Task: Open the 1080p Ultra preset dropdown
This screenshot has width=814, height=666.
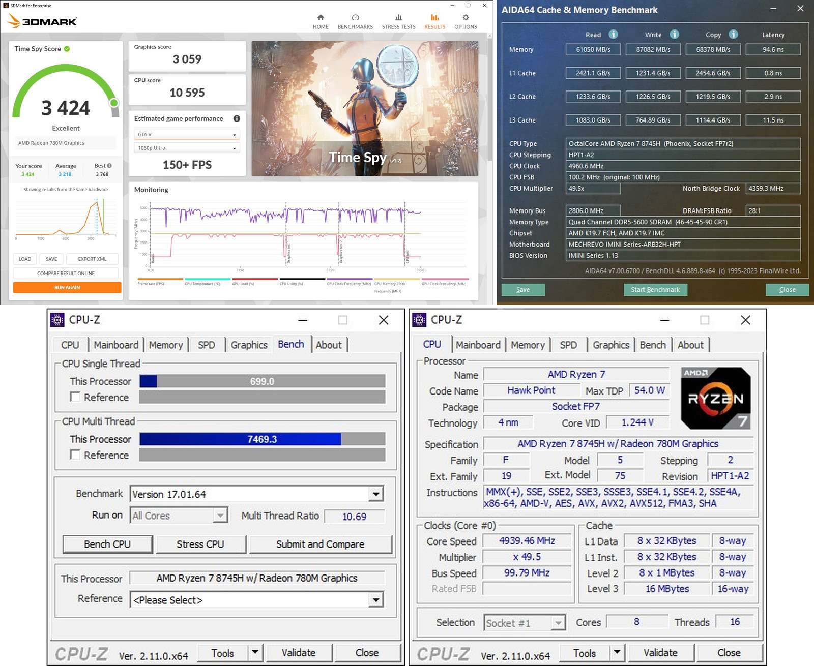Action: pyautogui.click(x=187, y=148)
